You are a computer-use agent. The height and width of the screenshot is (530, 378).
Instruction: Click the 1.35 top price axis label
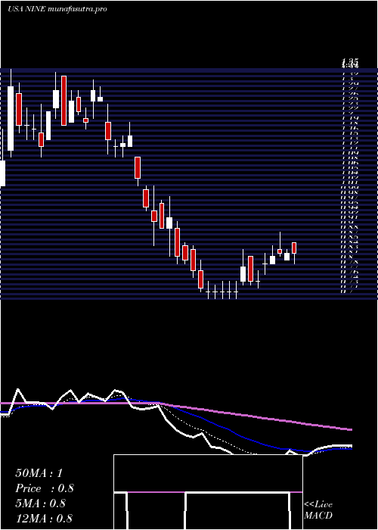(x=349, y=63)
